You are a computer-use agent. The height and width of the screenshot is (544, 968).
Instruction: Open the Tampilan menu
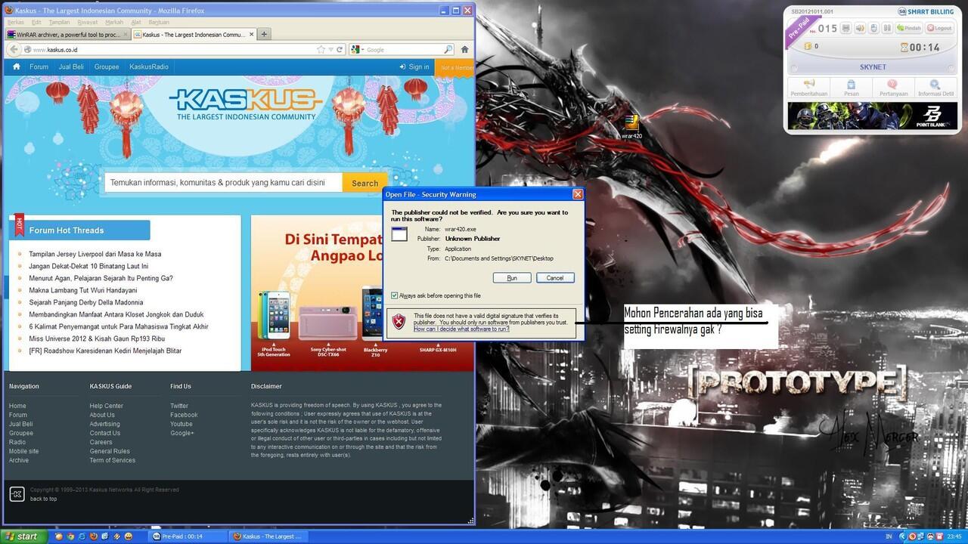pos(59,22)
